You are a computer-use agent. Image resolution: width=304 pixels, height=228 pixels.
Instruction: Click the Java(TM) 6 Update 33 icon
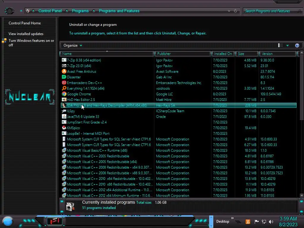click(64, 116)
